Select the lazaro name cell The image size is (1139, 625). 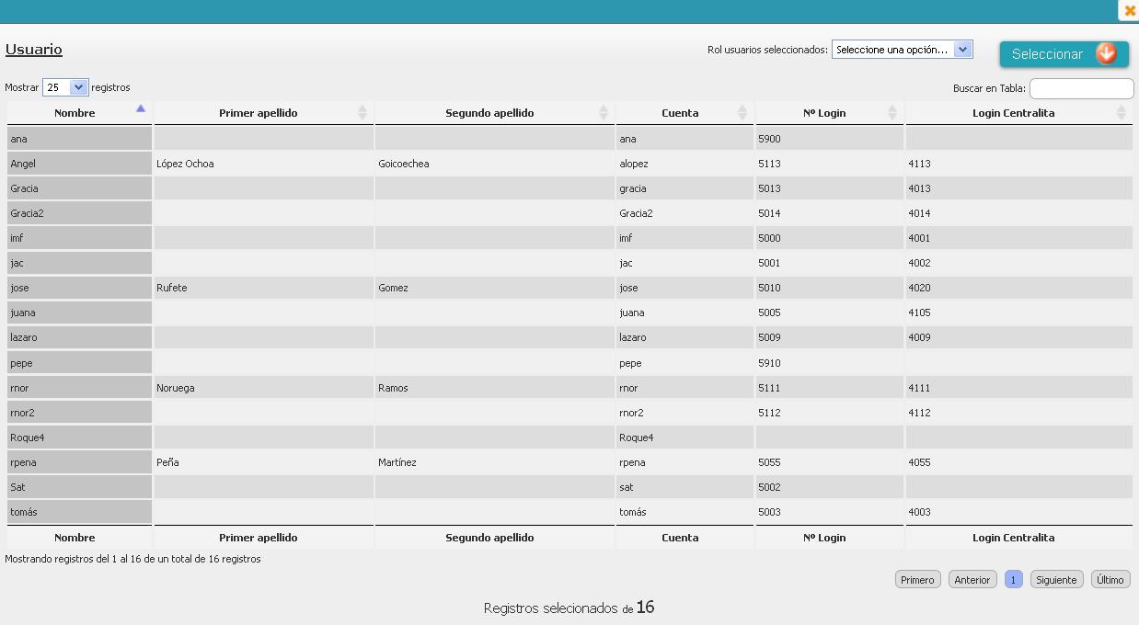point(79,337)
